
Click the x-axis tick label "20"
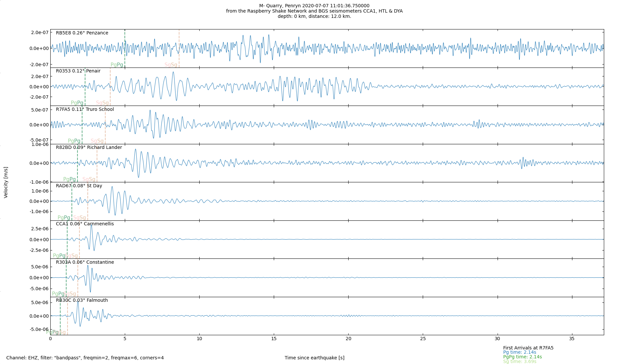click(348, 339)
